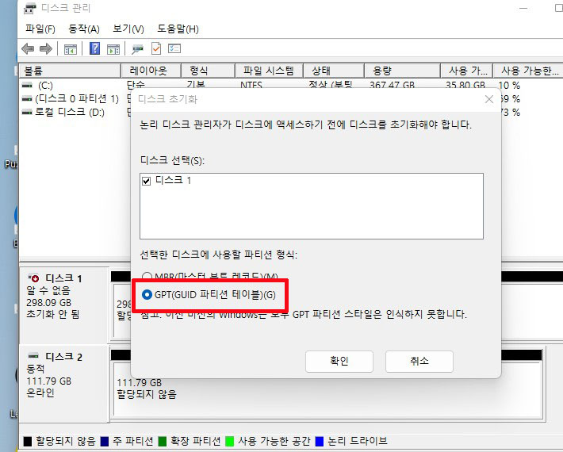Image resolution: width=563 pixels, height=452 pixels.
Task: Sort by the 사용 가능한... column header
Action: tap(528, 71)
